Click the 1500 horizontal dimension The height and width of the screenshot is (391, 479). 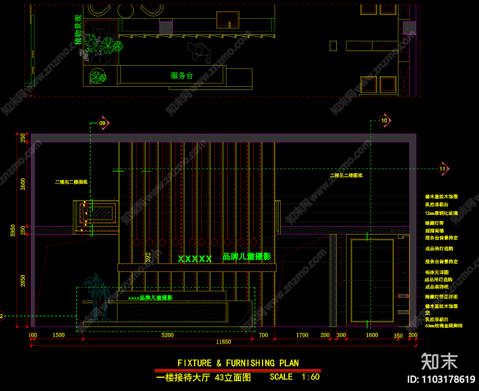(x=59, y=335)
